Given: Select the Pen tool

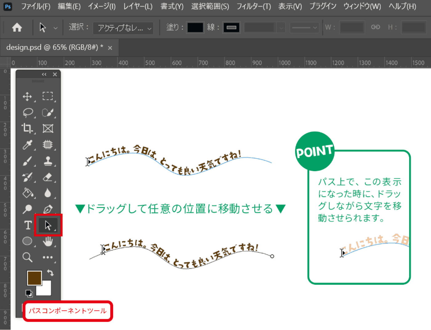Looking at the screenshot, I should tap(48, 209).
